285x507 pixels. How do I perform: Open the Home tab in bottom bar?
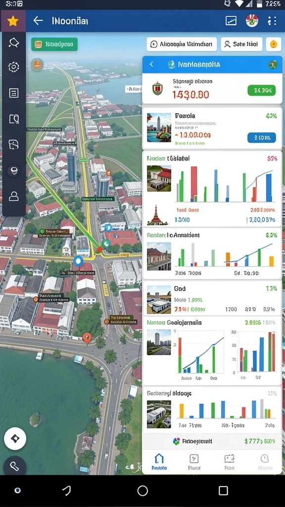pos(159,462)
